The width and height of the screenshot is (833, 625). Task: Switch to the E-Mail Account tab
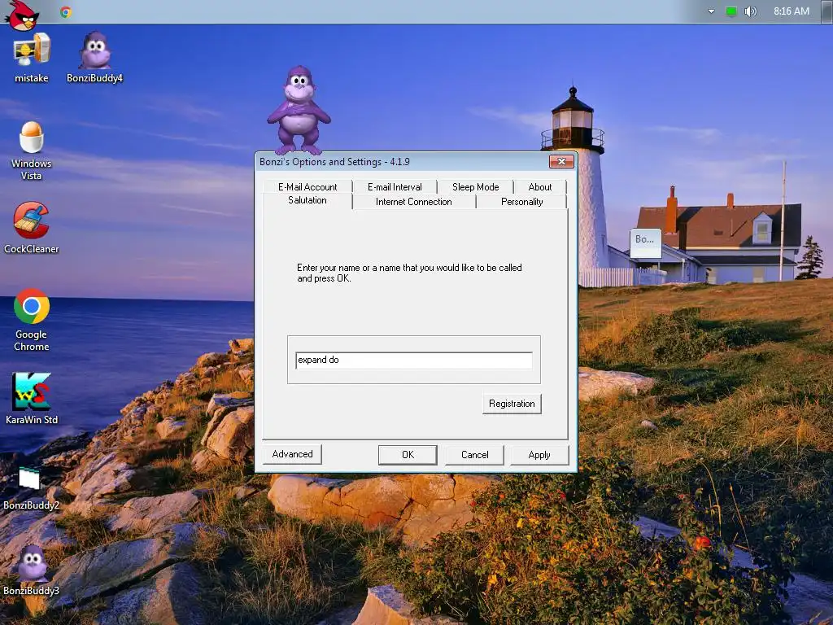[x=307, y=187]
